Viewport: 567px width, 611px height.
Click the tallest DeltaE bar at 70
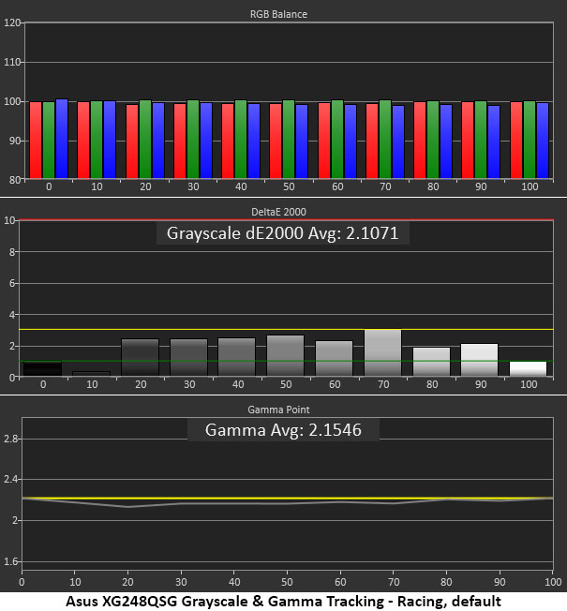coord(382,352)
